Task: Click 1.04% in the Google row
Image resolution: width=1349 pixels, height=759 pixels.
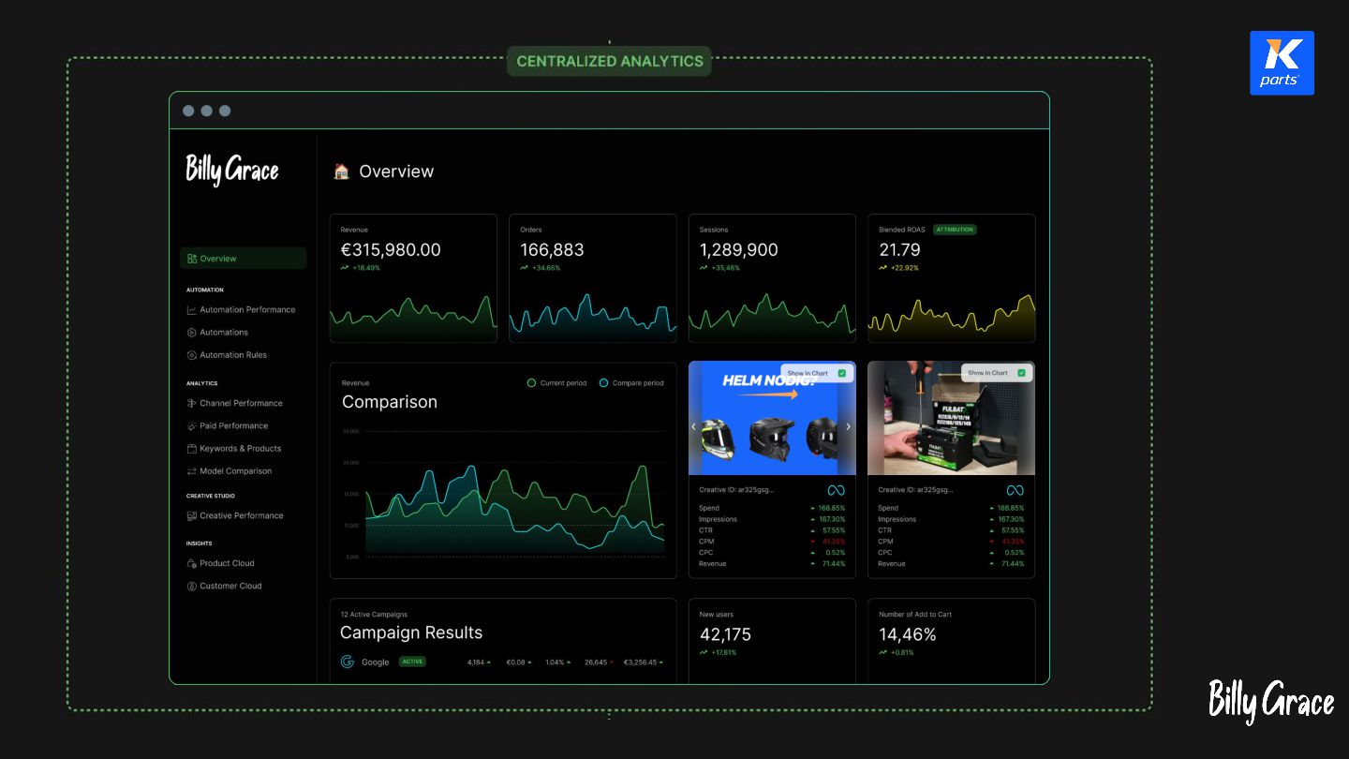Action: tap(555, 662)
